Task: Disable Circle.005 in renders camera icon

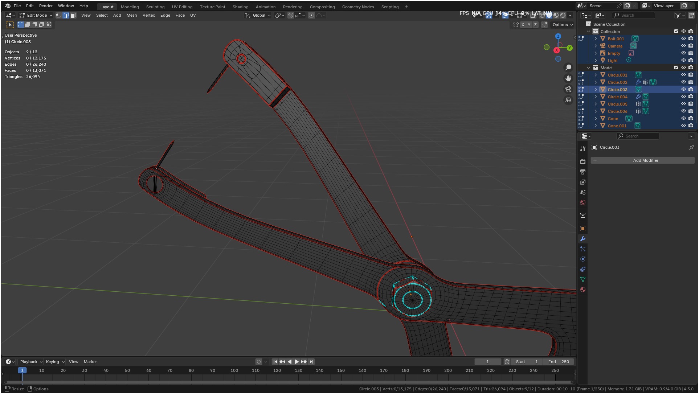Action: click(x=691, y=104)
